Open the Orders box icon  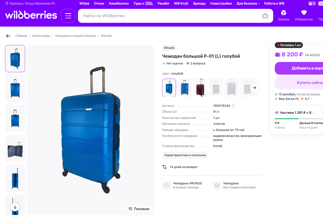283,13
